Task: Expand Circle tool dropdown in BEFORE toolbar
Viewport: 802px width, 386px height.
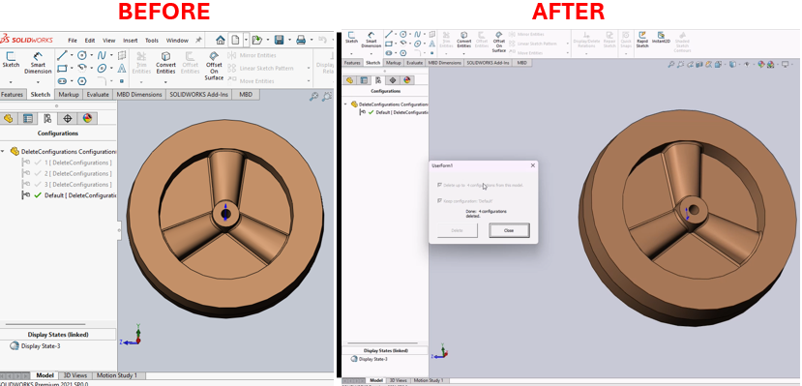Action: pos(92,55)
